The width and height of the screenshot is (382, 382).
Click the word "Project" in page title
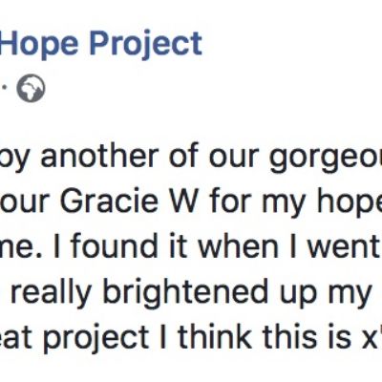click(x=146, y=44)
